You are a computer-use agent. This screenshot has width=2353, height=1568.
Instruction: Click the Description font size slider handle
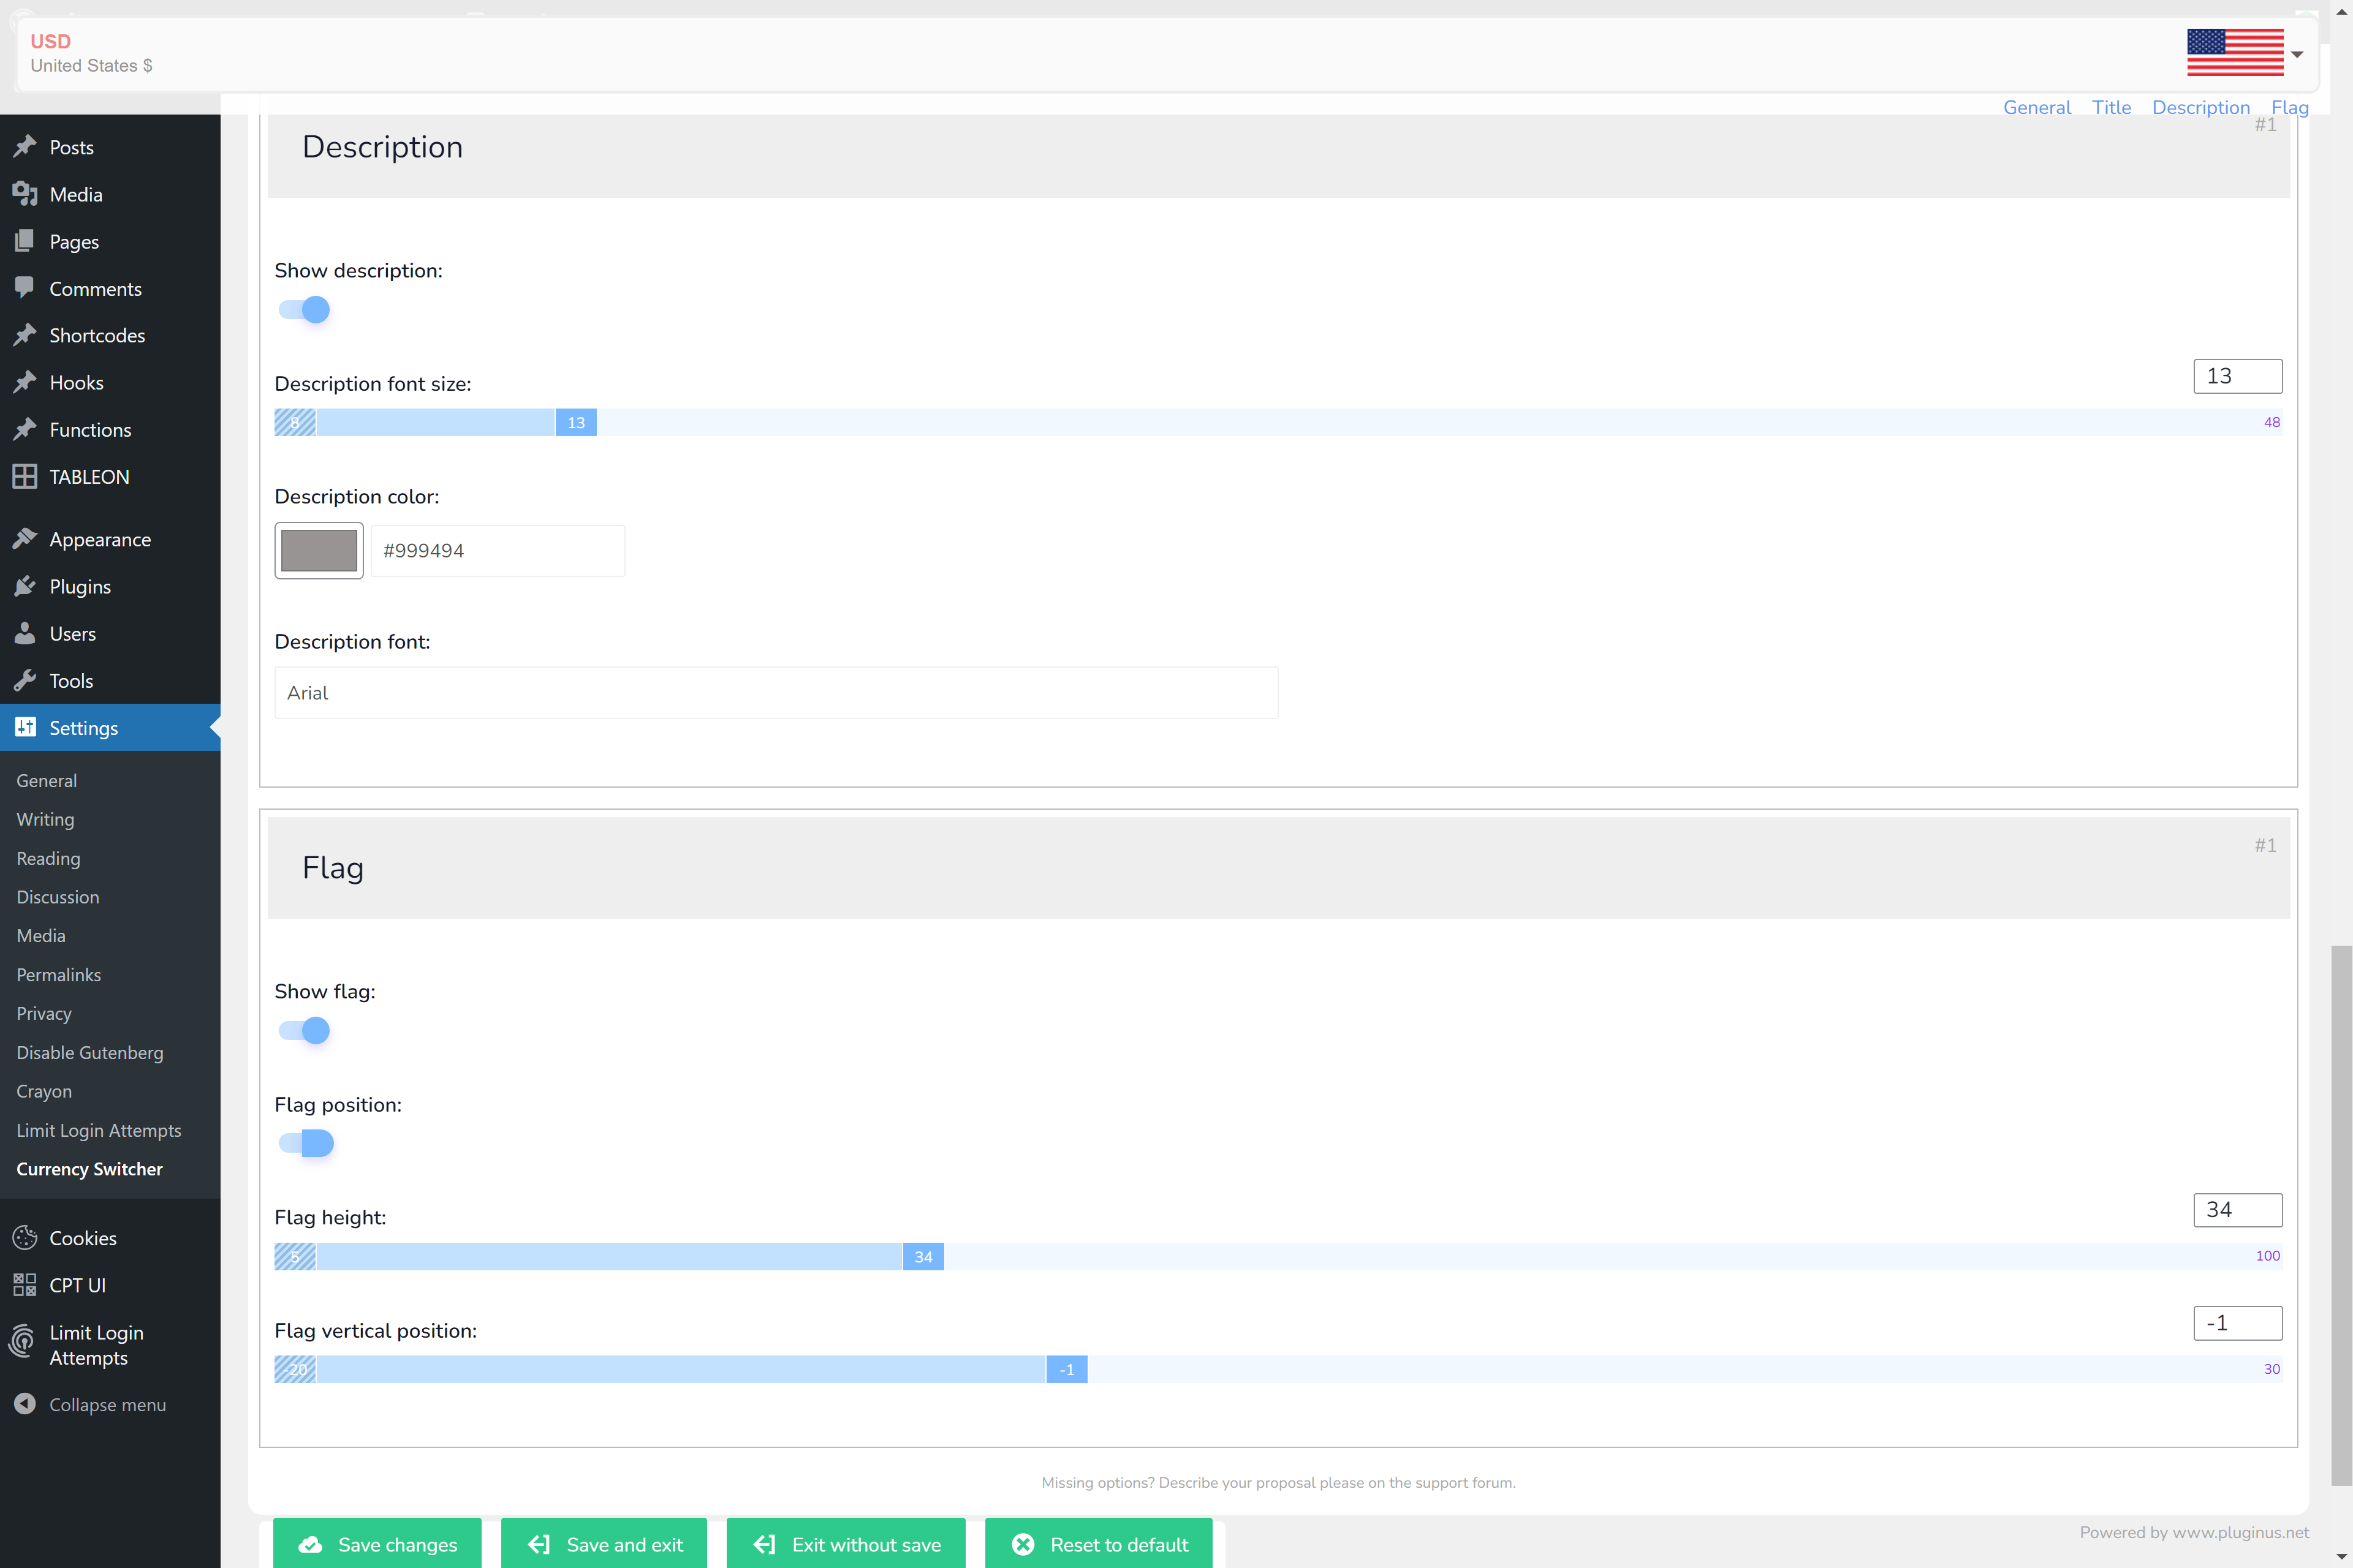click(x=576, y=422)
